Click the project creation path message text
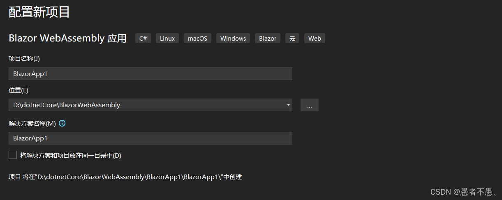Image resolution: width=502 pixels, height=200 pixels. [x=125, y=177]
